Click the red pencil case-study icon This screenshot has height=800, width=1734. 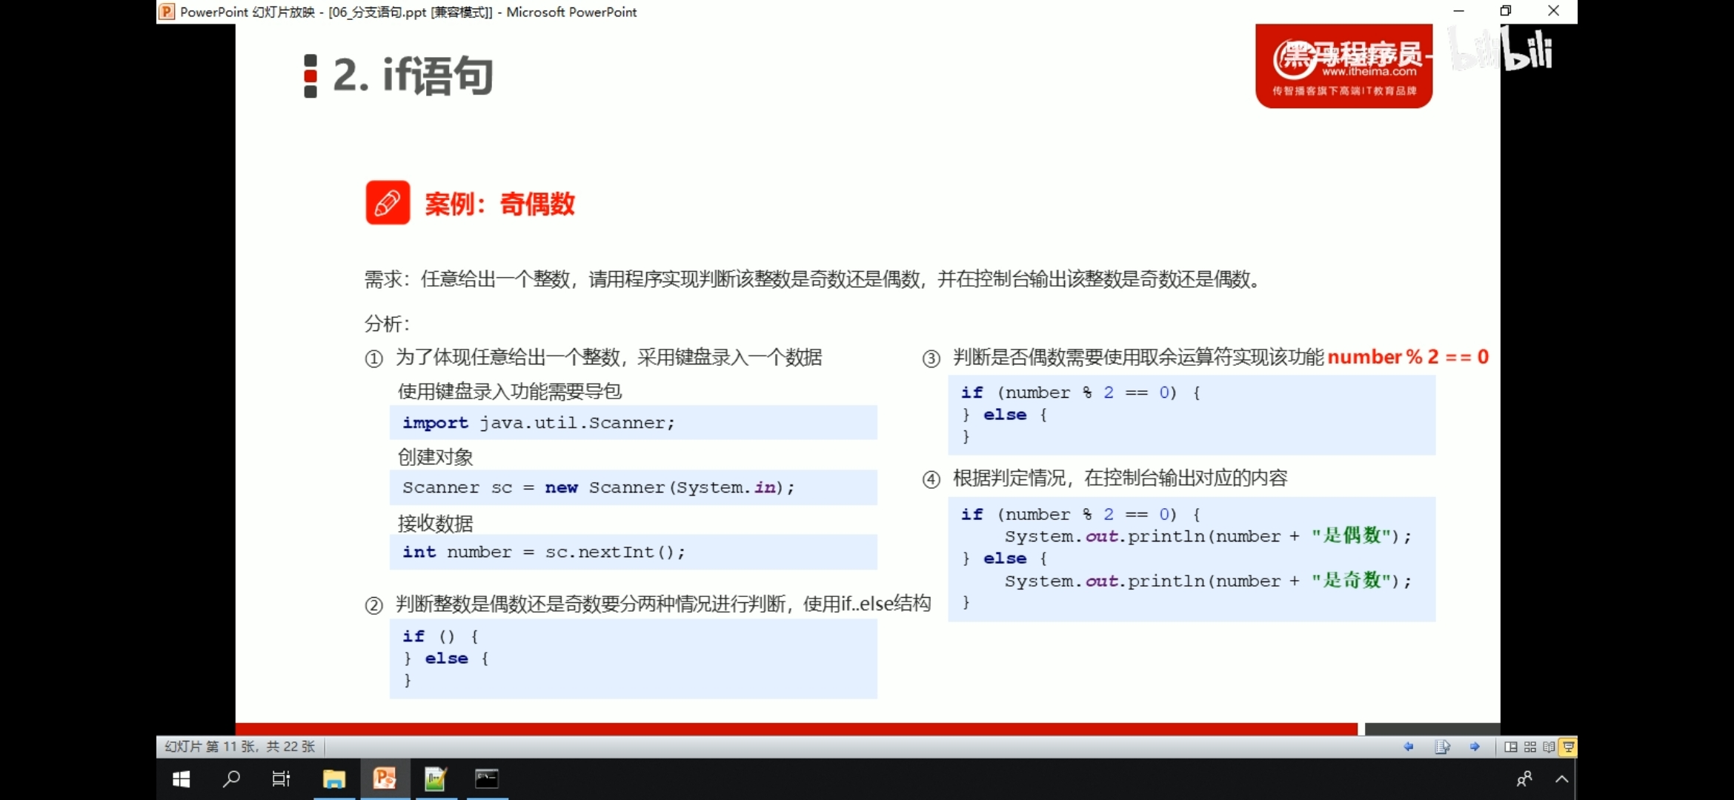388,202
